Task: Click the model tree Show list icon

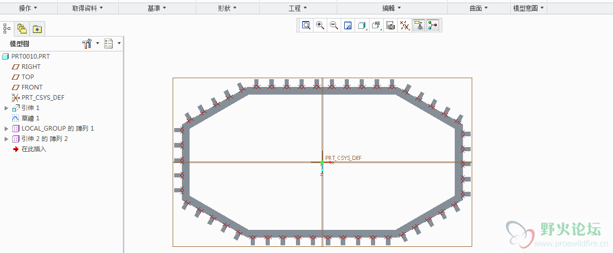Action: tap(108, 43)
